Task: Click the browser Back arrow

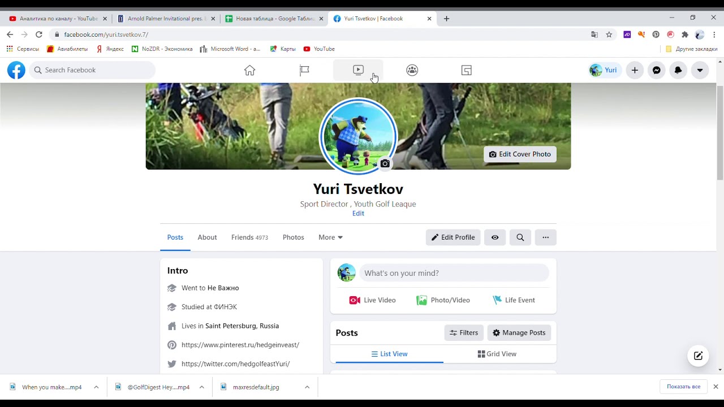Action: pyautogui.click(x=10, y=34)
